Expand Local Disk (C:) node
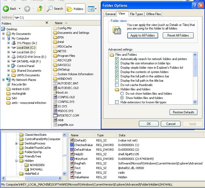This screenshot has height=188, width=205. (8, 47)
